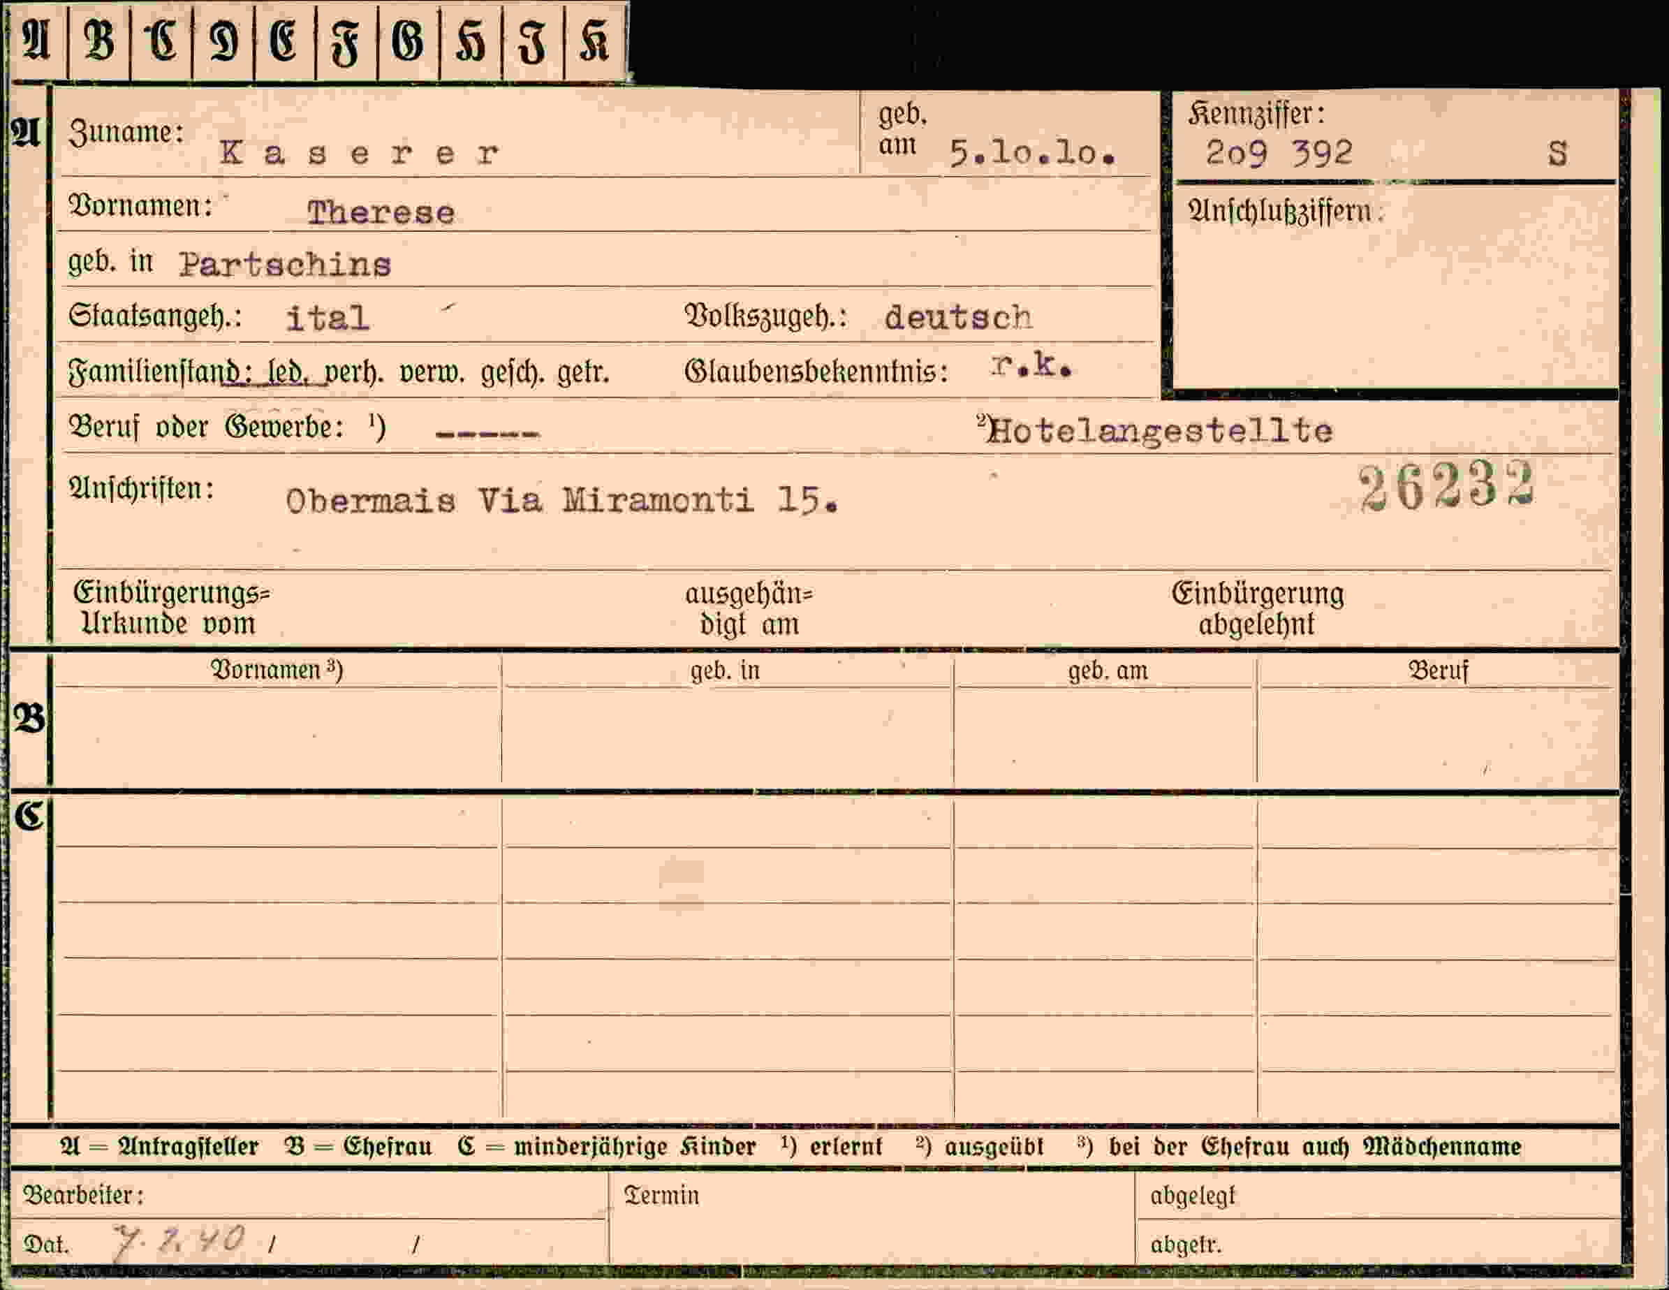The width and height of the screenshot is (1669, 1290).
Task: Click the 'Kennziffer:' label
Action: [x=1256, y=114]
